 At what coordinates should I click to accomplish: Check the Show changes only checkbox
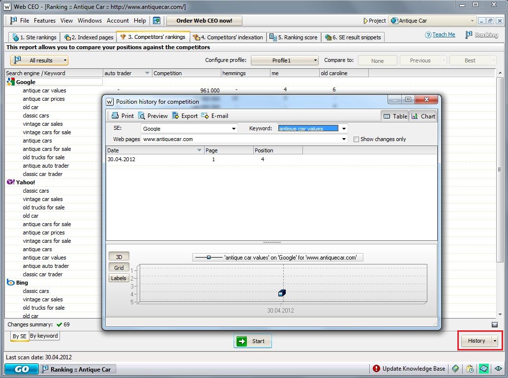(357, 139)
